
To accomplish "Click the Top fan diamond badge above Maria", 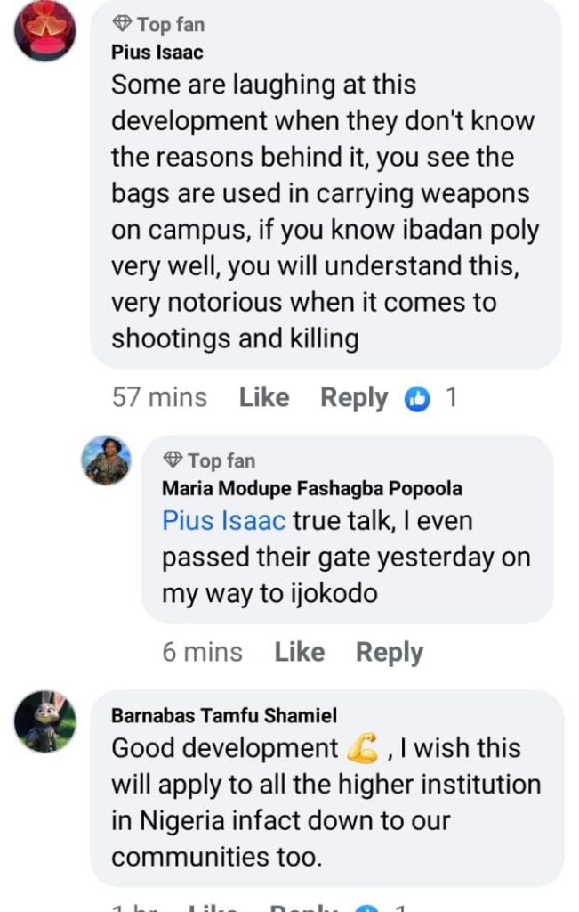I will 173,460.
